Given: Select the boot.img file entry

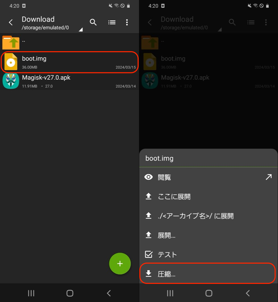Looking at the screenshot, I should (x=69, y=62).
